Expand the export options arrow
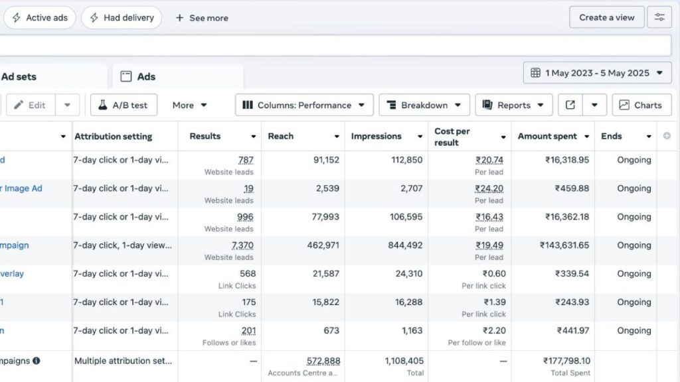680x382 pixels. 594,105
